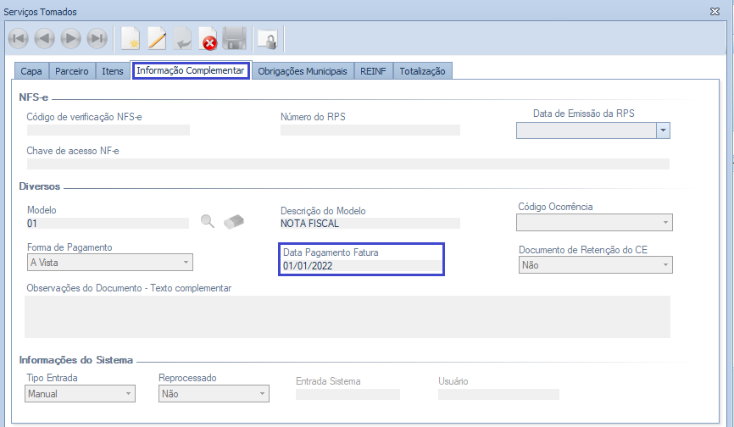Open the Obrigações Municipais tab
This screenshot has height=427, width=734.
[x=303, y=72]
